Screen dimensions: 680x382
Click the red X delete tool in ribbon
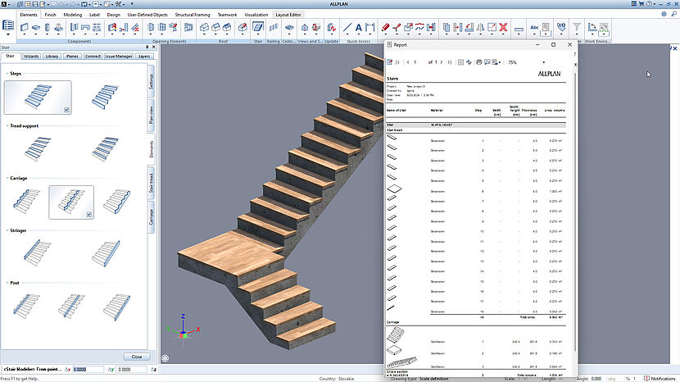(x=503, y=29)
